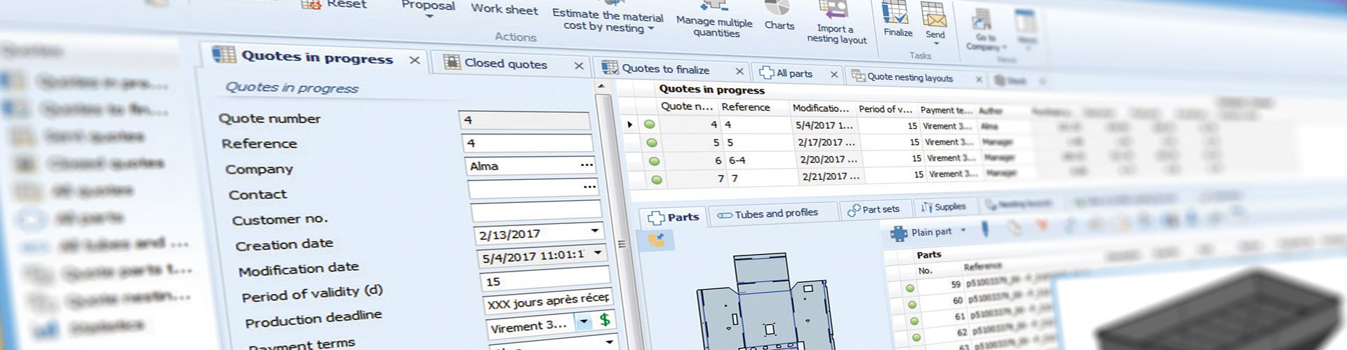The image size is (1347, 350).
Task: Click green status dot for part 61
Action: [x=914, y=321]
